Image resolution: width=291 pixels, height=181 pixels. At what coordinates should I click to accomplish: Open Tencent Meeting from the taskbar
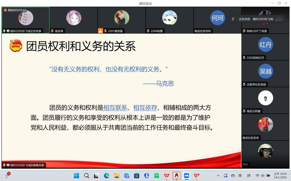(186, 176)
